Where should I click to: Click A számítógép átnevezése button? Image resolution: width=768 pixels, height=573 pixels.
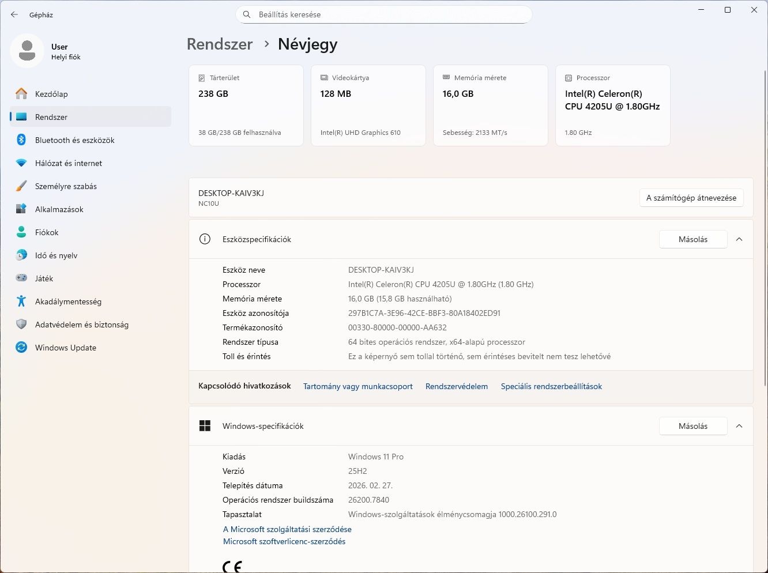click(691, 198)
